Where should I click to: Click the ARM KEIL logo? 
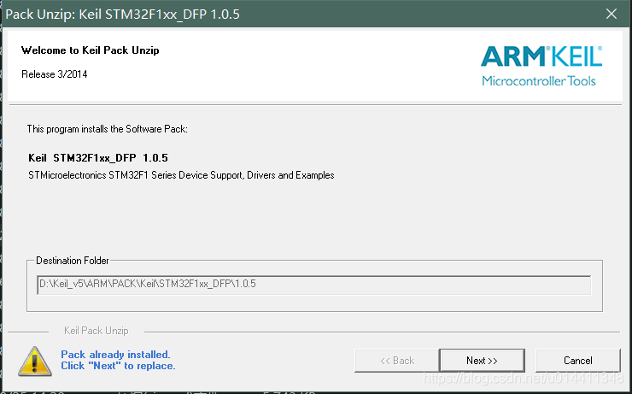[x=541, y=56]
